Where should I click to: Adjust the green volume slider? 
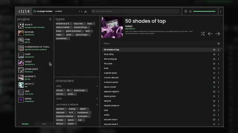204,11
